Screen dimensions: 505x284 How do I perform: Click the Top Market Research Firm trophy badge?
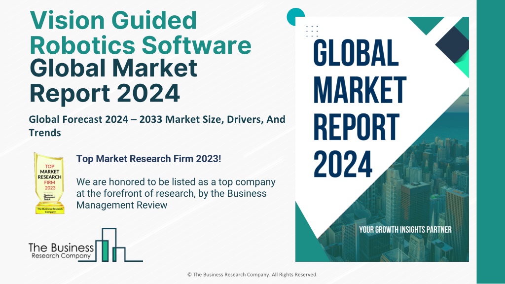pos(50,183)
